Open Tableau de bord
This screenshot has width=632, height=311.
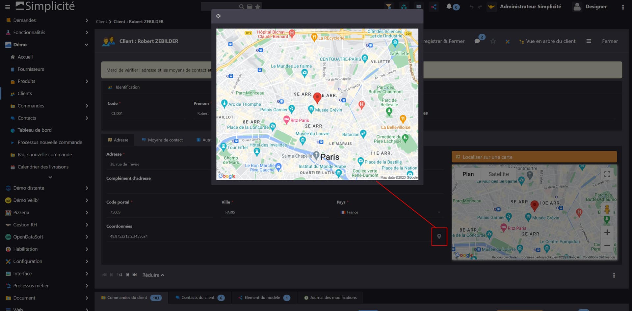click(35, 130)
